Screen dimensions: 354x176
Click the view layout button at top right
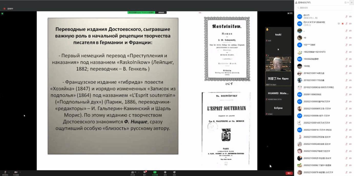point(290,13)
